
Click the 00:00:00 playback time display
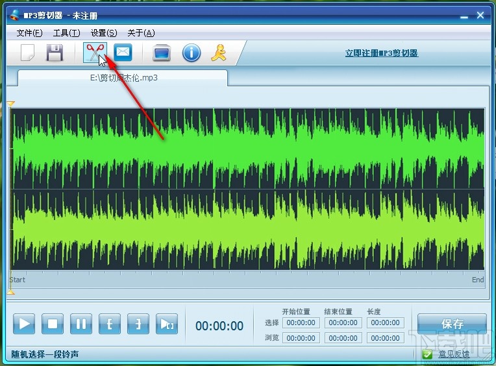tap(219, 326)
